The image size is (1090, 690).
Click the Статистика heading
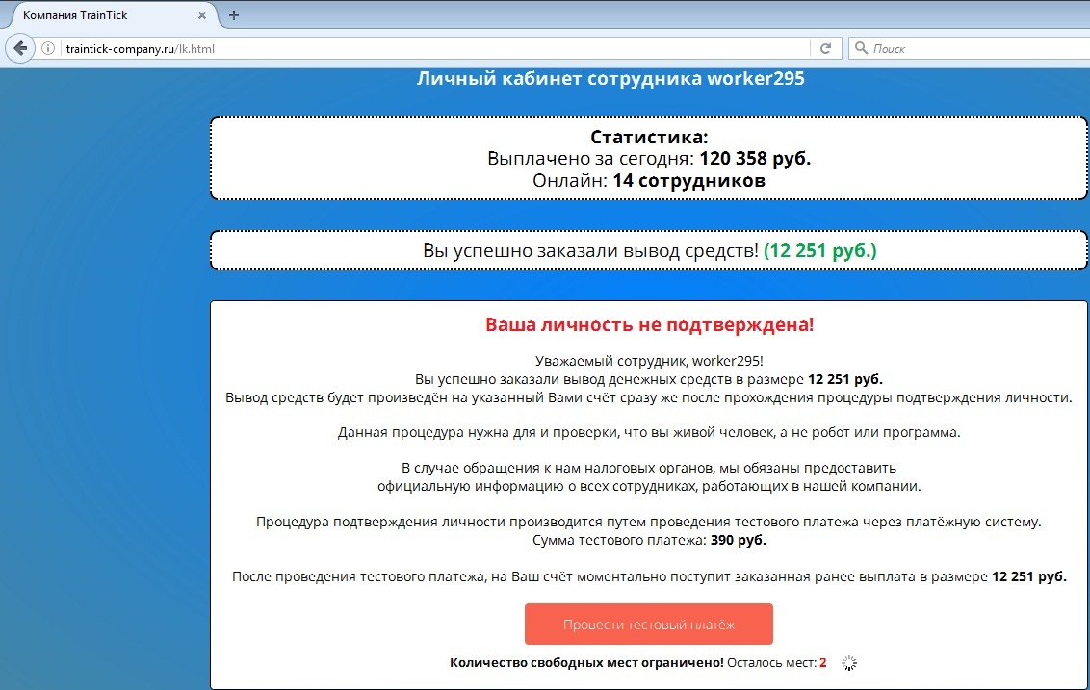point(648,138)
